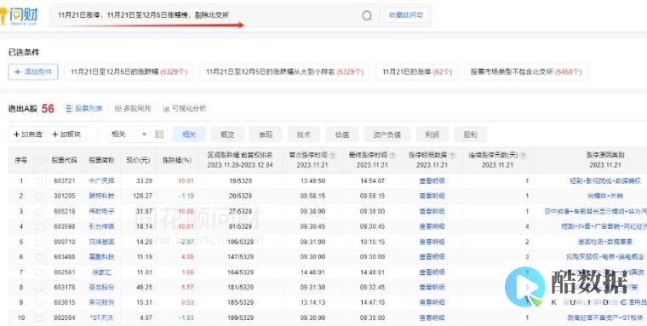Screen dimensions: 647x326
Task: Select the 资产负债 indicator tab
Action: point(386,134)
